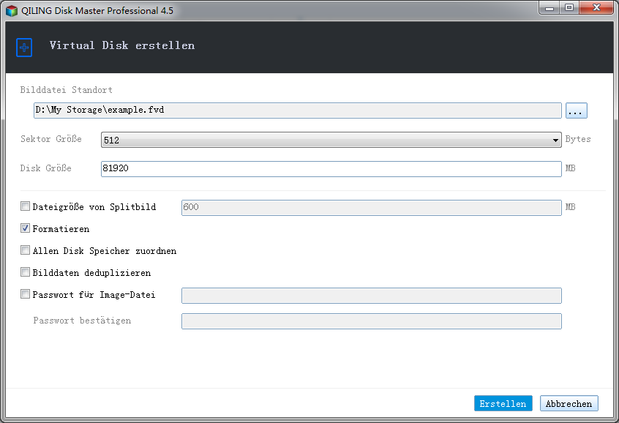Enable Allen Disk Speicher zuordnen
The height and width of the screenshot is (423, 619).
[x=26, y=250]
